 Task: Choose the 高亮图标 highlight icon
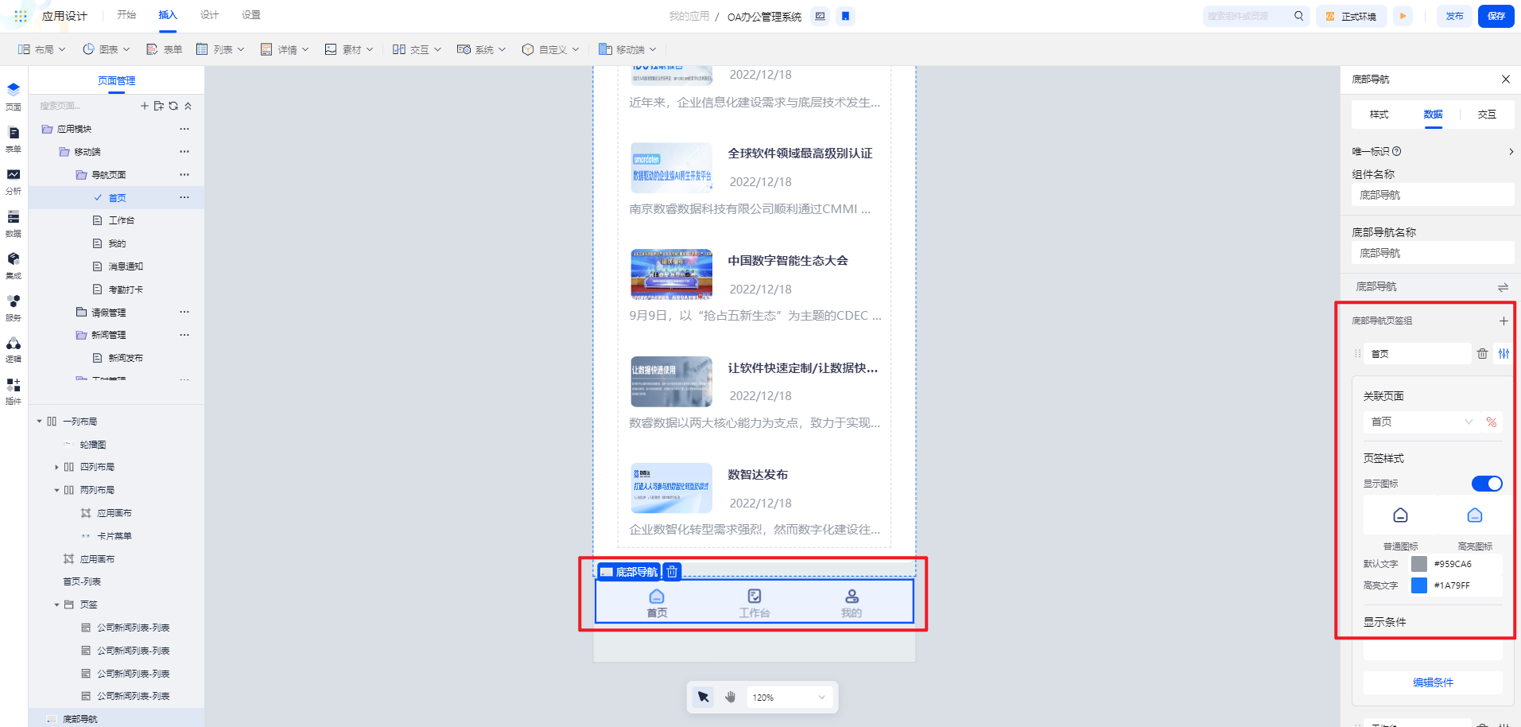click(1475, 515)
